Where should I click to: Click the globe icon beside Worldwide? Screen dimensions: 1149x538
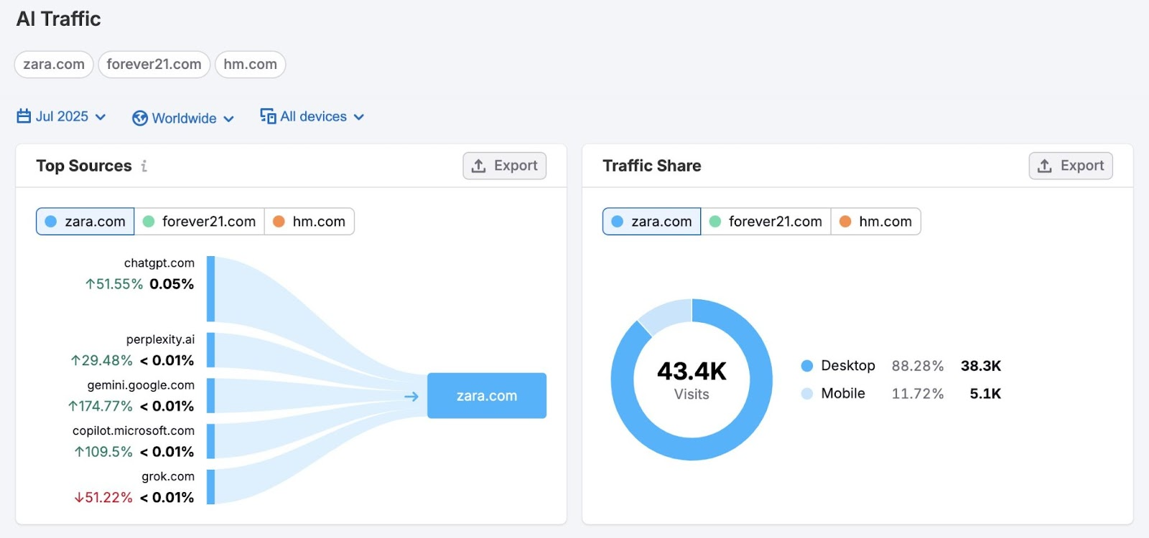(x=140, y=118)
